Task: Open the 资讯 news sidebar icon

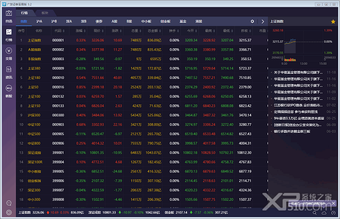Action: 9,73
